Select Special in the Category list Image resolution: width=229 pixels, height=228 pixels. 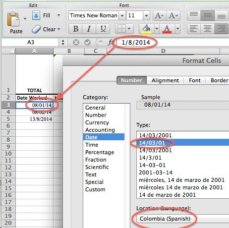(x=104, y=182)
